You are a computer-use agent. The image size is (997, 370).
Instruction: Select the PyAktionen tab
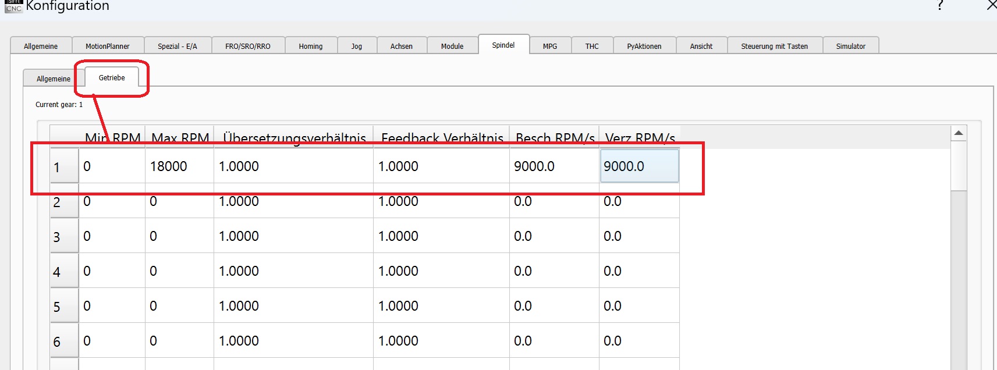click(x=644, y=46)
